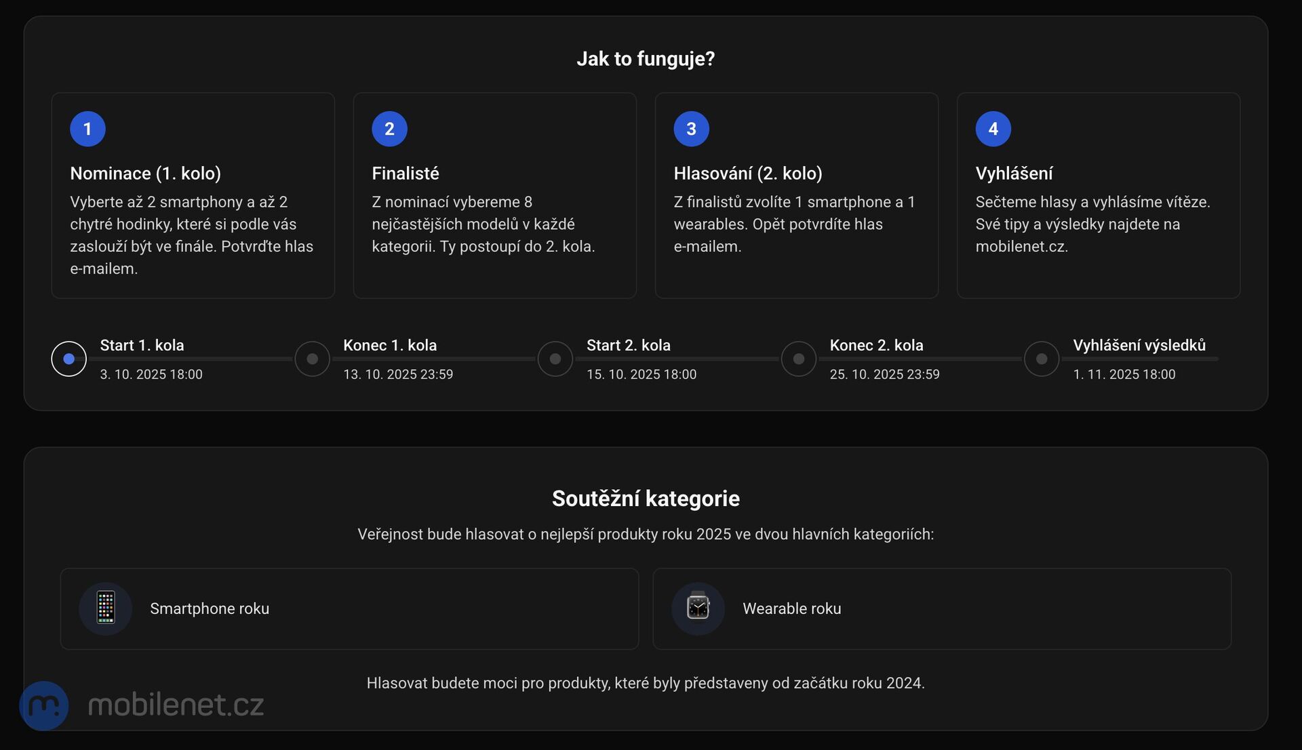Click the blue step 2 circle icon
The image size is (1302, 750).
pos(389,129)
